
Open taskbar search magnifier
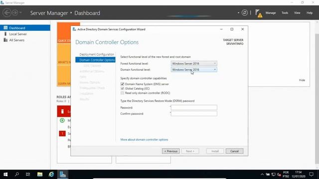pyautogui.click(x=17, y=175)
